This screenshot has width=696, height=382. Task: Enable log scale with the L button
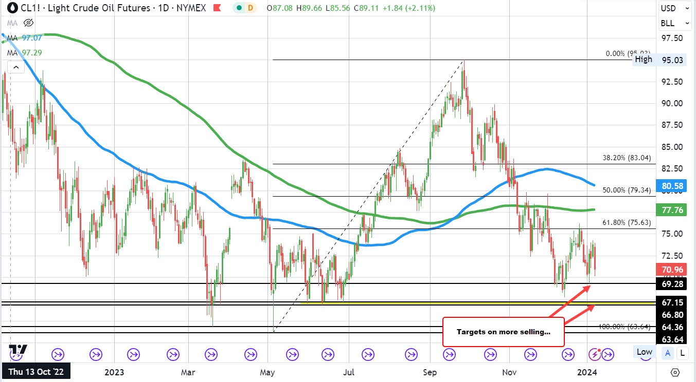click(682, 353)
